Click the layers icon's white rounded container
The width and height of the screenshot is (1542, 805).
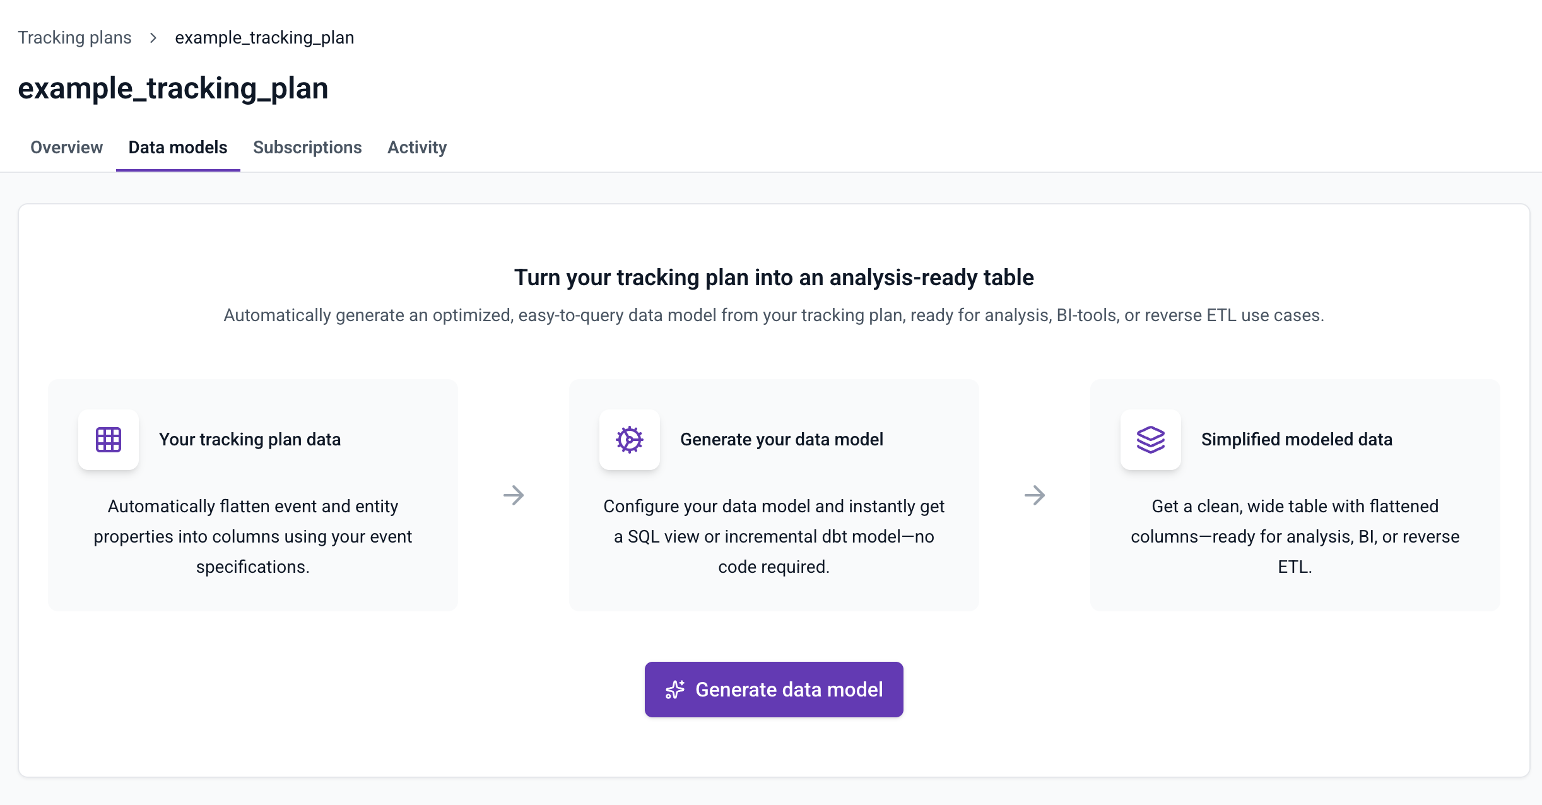(x=1150, y=440)
